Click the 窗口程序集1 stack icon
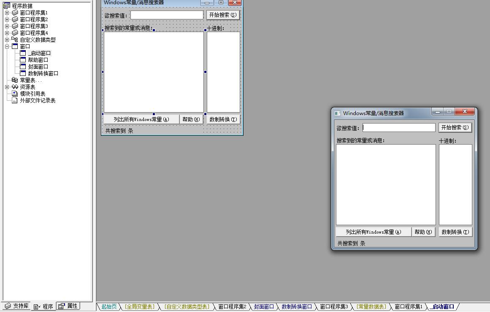The width and height of the screenshot is (490, 312). tap(15, 13)
